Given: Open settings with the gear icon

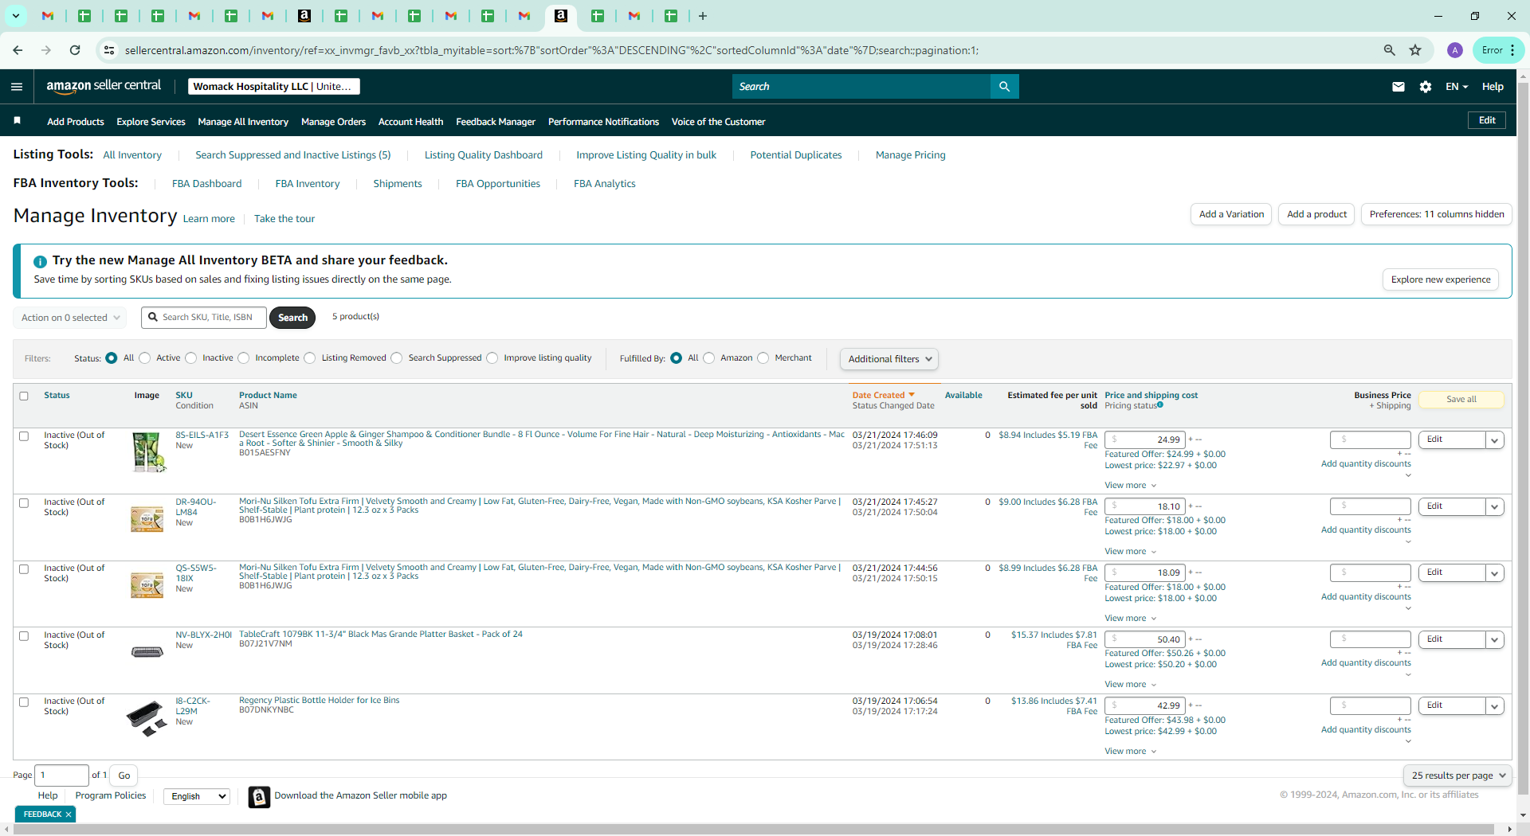Looking at the screenshot, I should 1426,87.
